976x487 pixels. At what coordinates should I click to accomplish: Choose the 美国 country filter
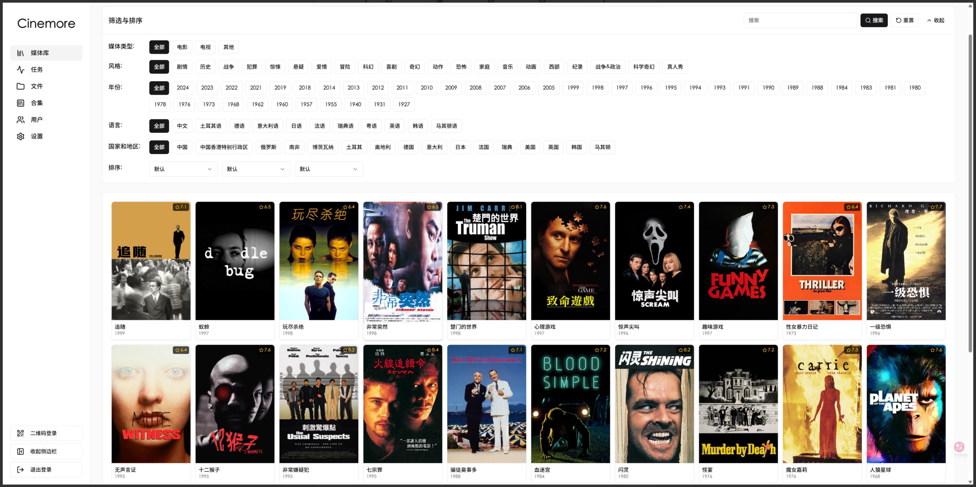click(x=530, y=147)
